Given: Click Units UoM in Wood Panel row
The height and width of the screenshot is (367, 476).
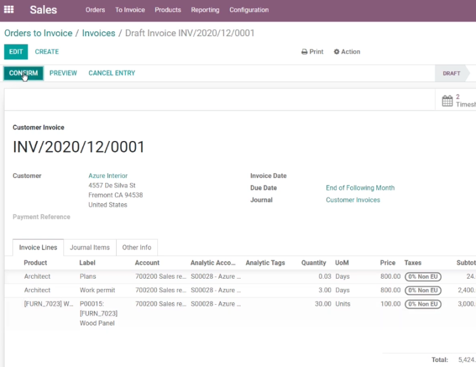Looking at the screenshot, I should coord(343,304).
